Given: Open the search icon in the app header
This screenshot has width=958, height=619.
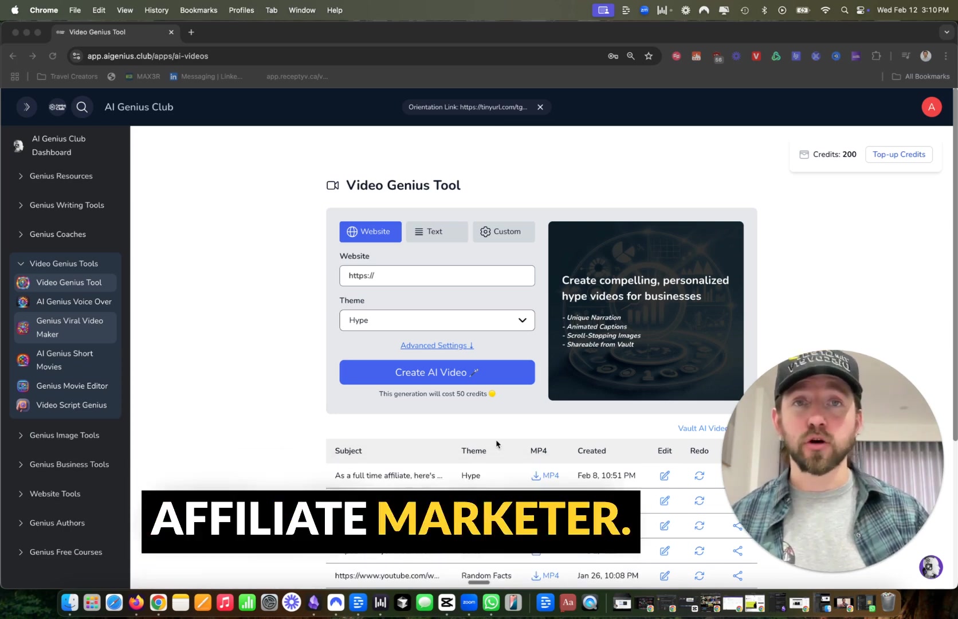Looking at the screenshot, I should tap(82, 107).
